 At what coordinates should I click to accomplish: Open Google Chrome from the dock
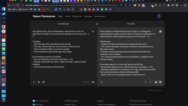(x=4, y=27)
